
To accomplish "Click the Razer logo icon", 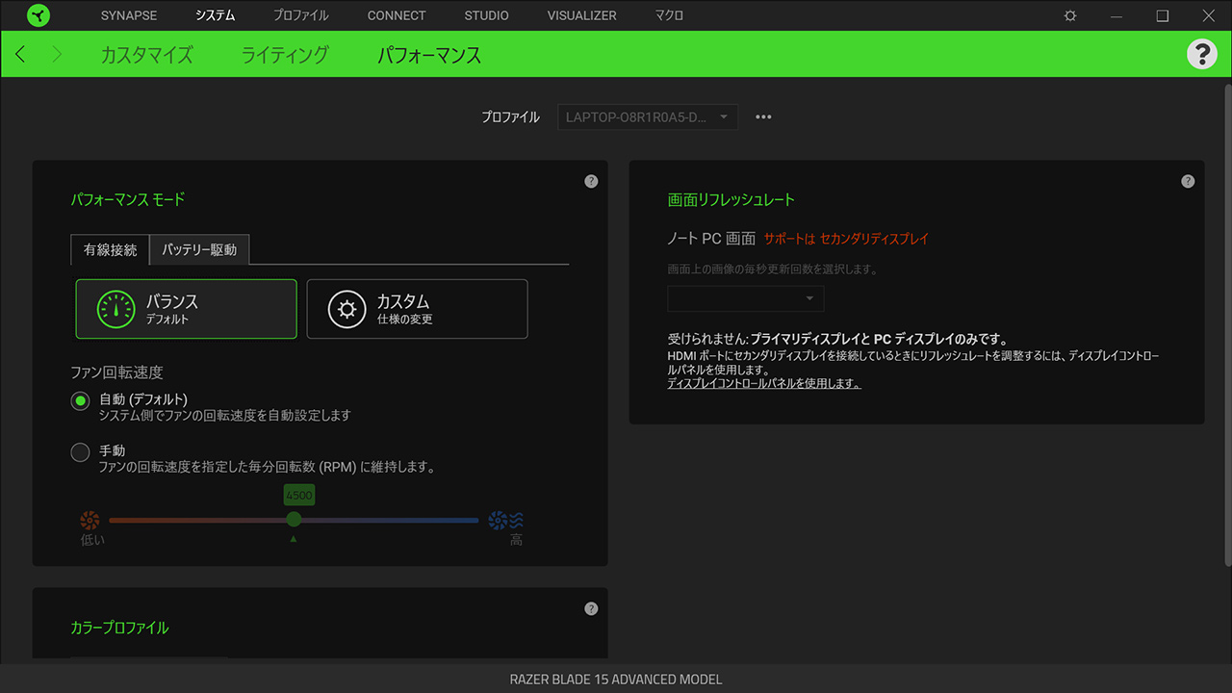I will pos(38,15).
